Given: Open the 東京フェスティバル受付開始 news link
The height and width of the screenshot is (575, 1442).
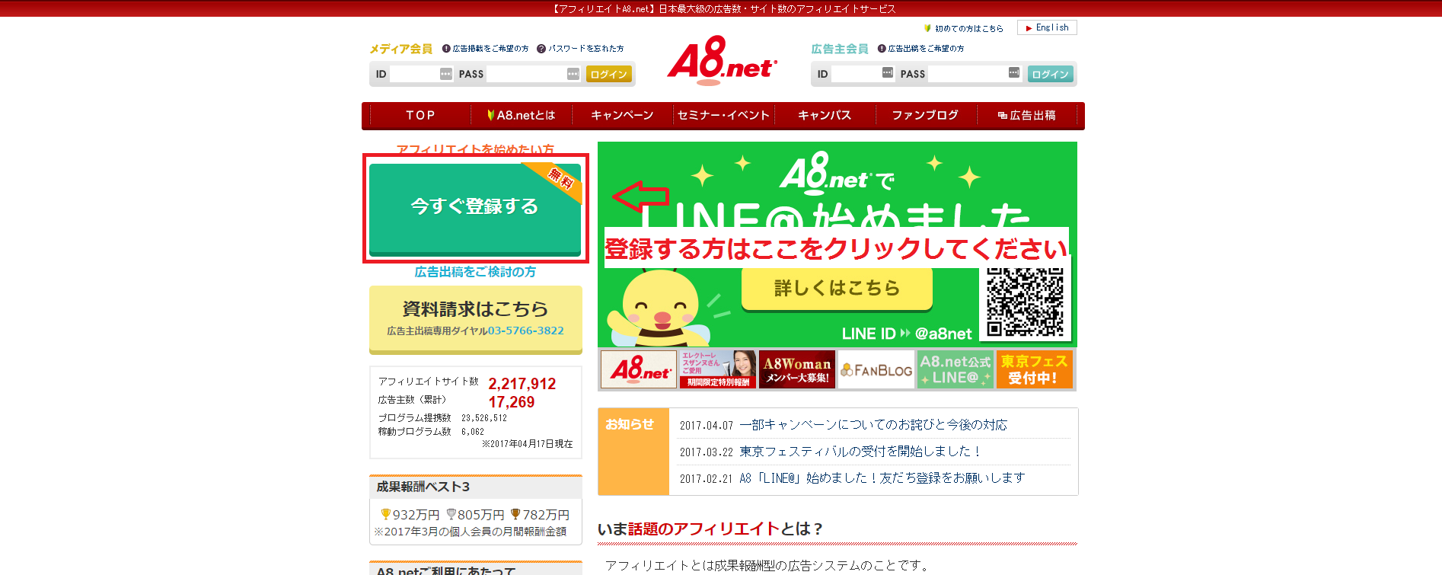Looking at the screenshot, I should tap(861, 452).
